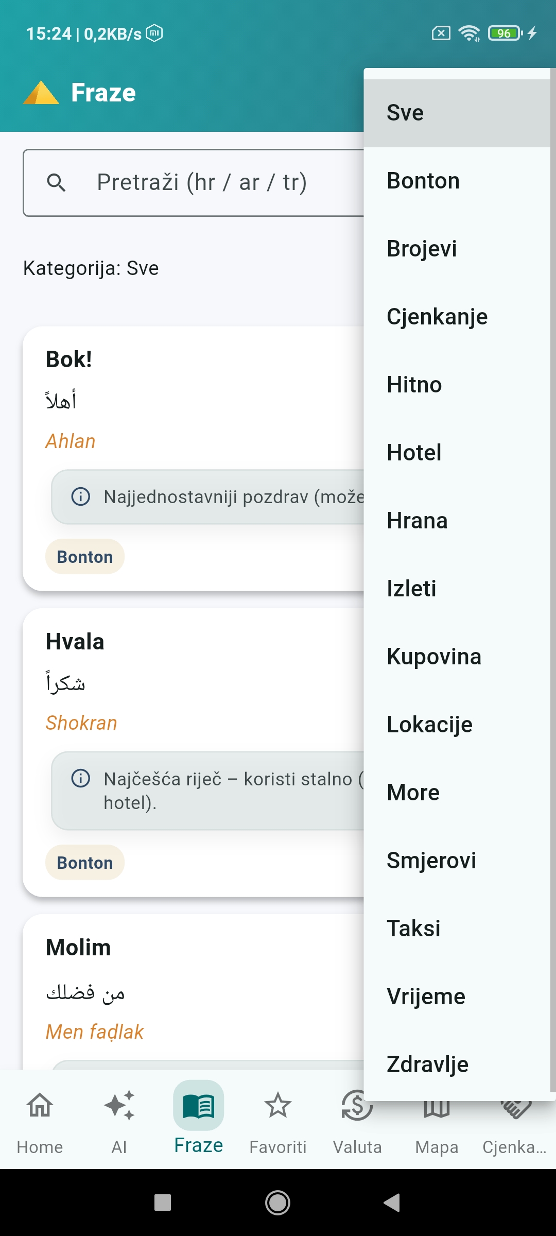
Task: Tap info icon in Bok! card
Action: 80,496
